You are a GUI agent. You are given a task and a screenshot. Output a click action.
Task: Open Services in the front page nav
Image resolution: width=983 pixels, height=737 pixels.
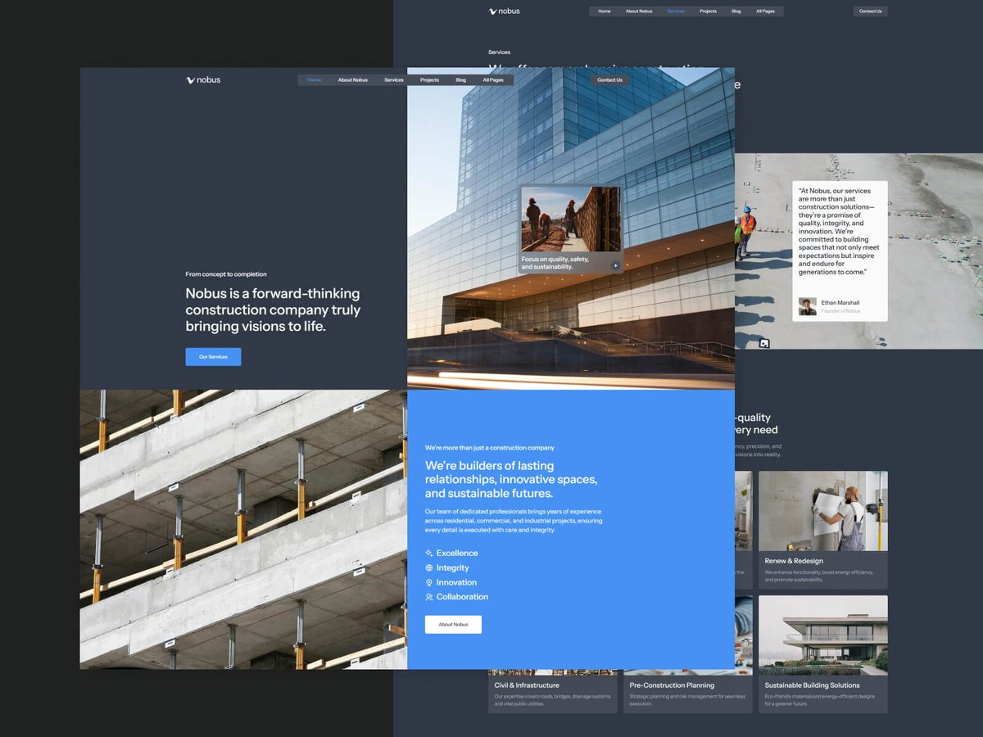(394, 80)
